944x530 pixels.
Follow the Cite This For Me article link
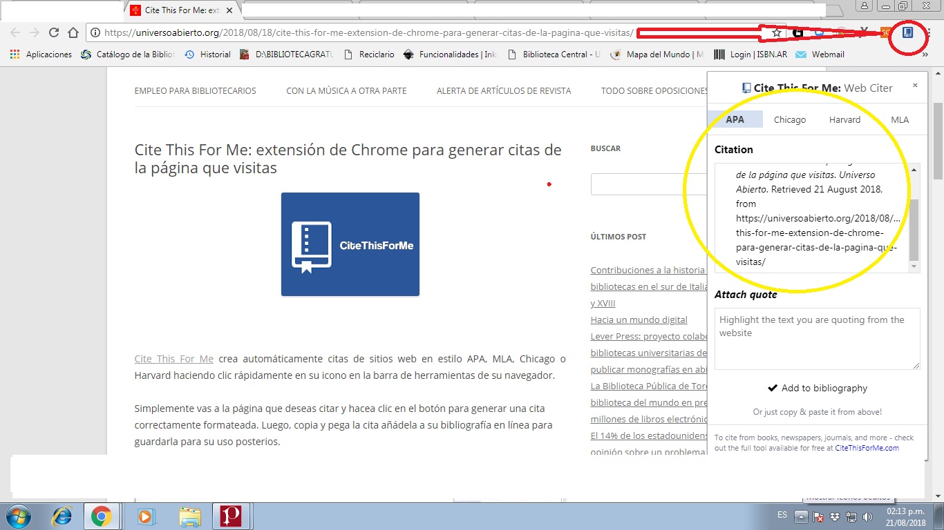[x=174, y=359]
